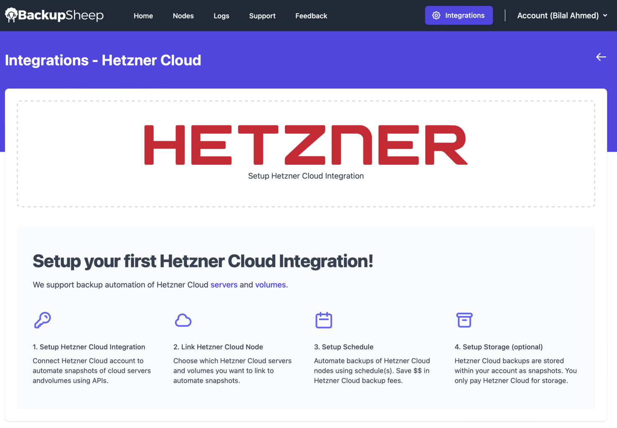617x428 pixels.
Task: Follow the volumes link
Action: pyautogui.click(x=270, y=285)
